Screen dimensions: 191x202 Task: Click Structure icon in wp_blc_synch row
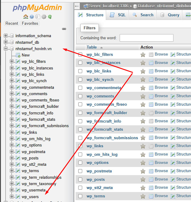[173, 80]
